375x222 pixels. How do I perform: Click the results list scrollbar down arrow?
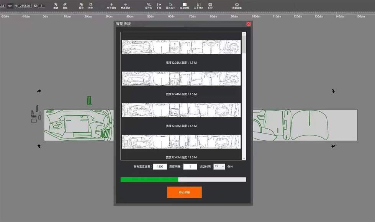(x=244, y=158)
